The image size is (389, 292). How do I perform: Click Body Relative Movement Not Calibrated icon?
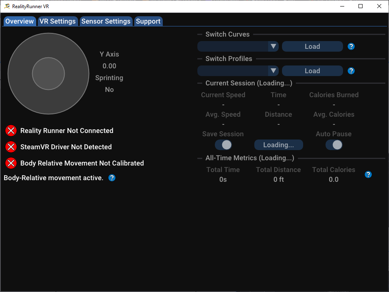click(x=11, y=163)
